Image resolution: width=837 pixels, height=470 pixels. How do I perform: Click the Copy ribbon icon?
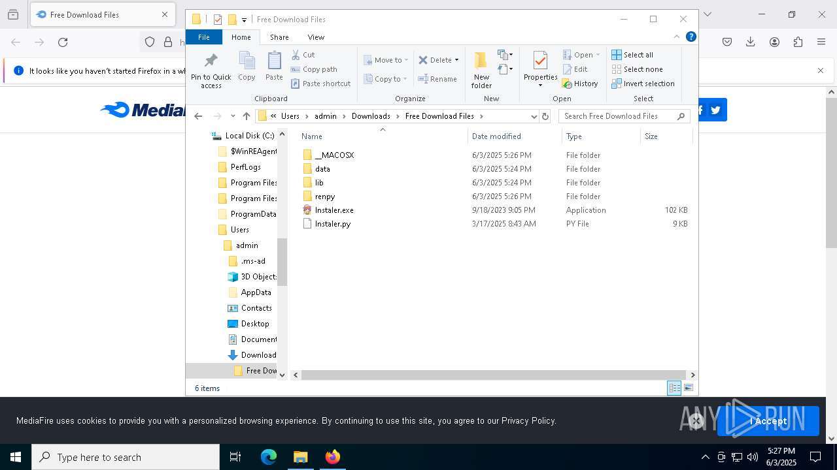click(247, 67)
